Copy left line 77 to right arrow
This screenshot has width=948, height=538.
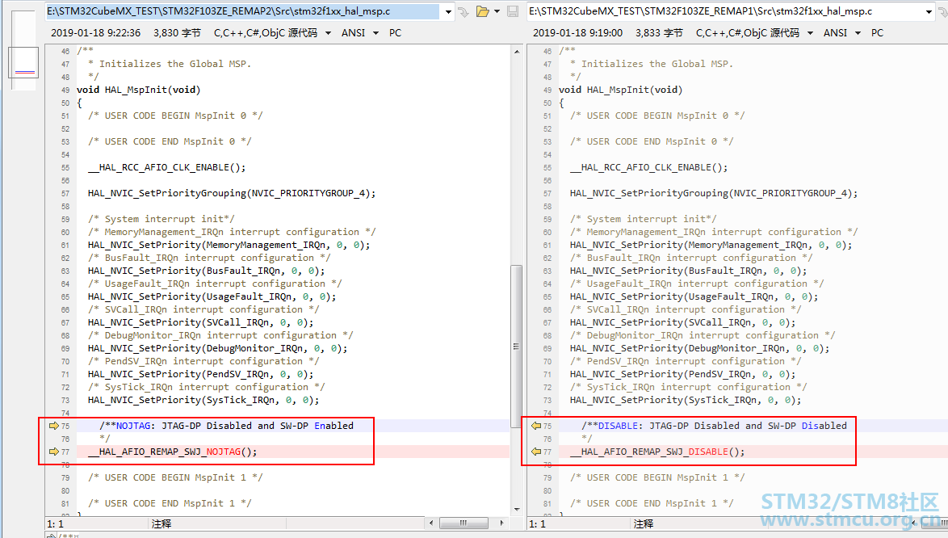54,452
